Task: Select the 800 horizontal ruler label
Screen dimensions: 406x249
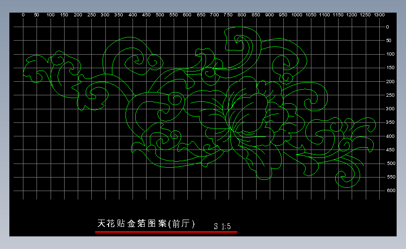Action: pos(242,15)
